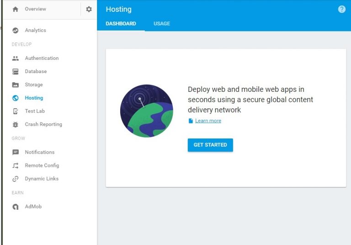The image size is (351, 245).
Task: Switch to the Usage tab
Action: 162,24
